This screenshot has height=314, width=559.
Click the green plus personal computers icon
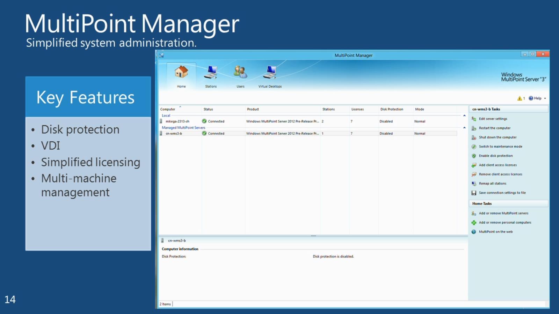click(474, 223)
